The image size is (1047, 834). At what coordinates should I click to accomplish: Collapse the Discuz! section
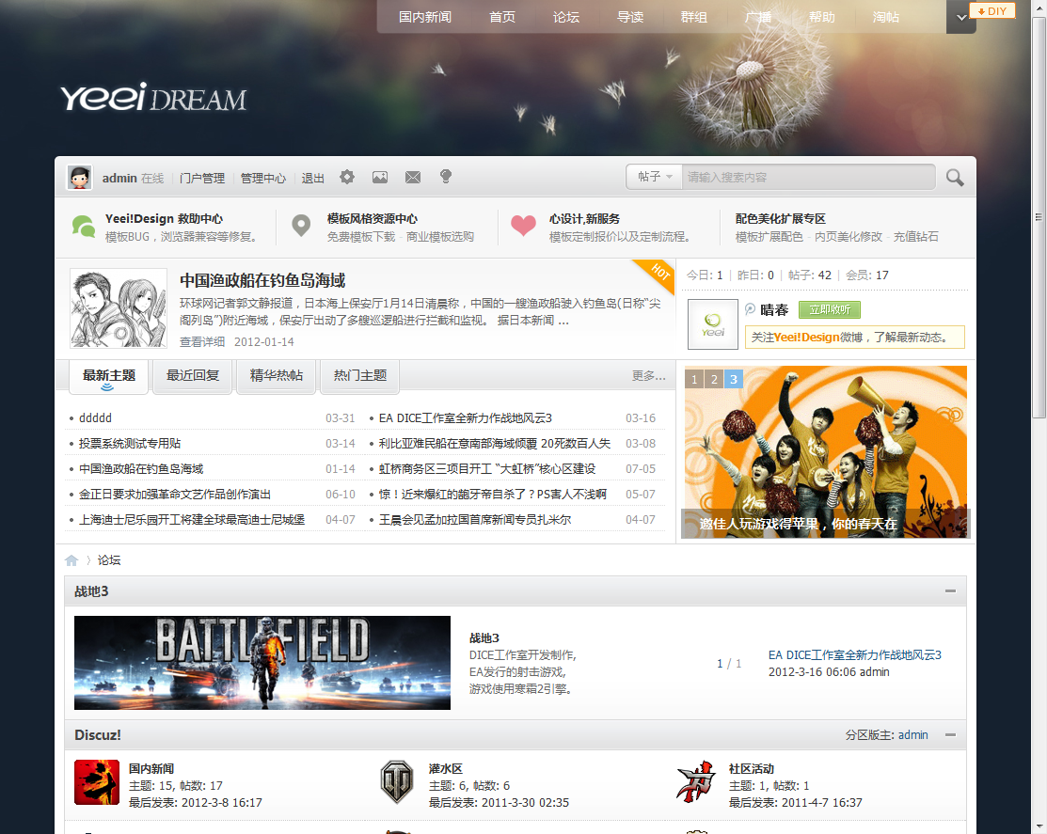point(950,734)
